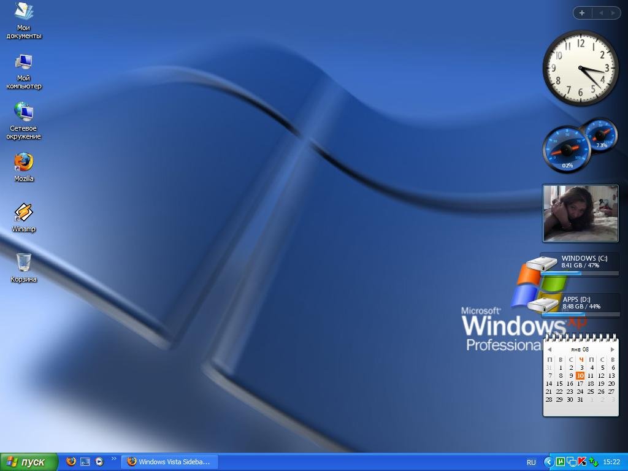
Task: Expand the Quick Launch overflow chevron
Action: coord(113,459)
